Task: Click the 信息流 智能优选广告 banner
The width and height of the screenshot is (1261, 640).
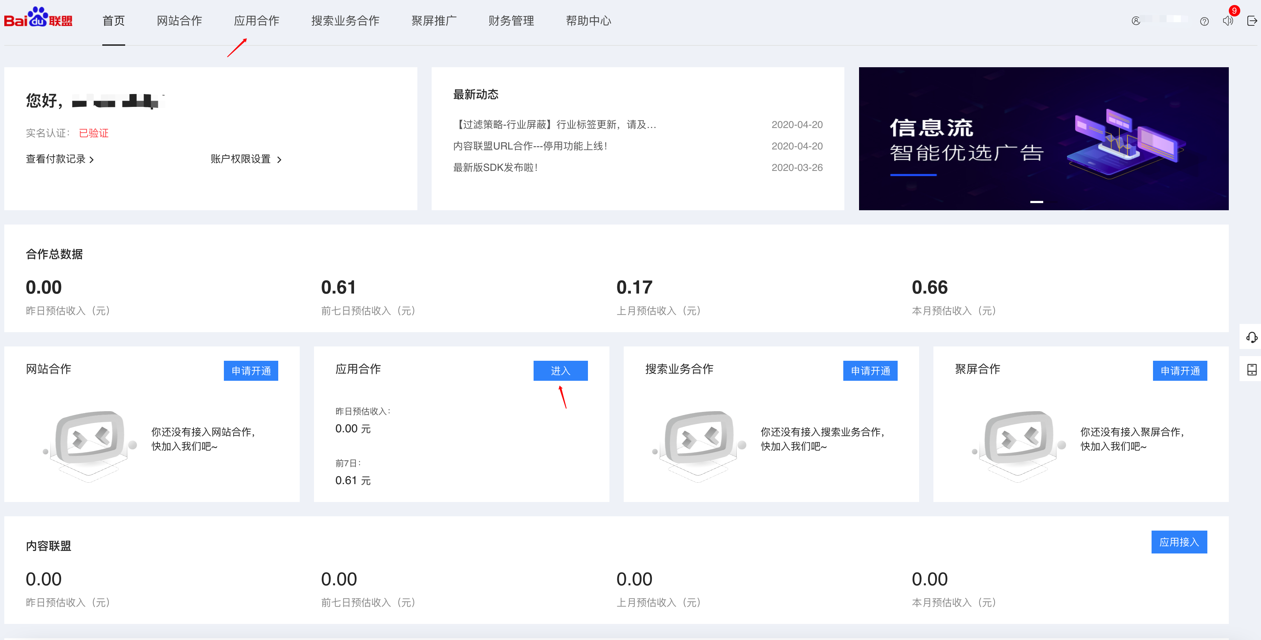Action: 1043,138
